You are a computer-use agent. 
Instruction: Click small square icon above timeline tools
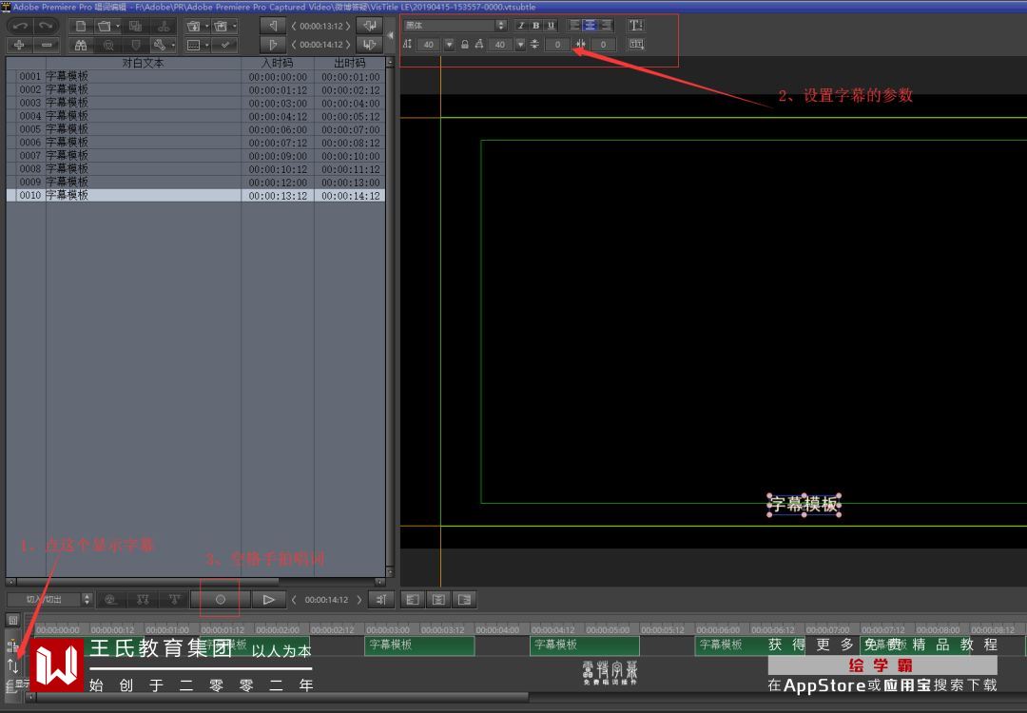click(13, 620)
